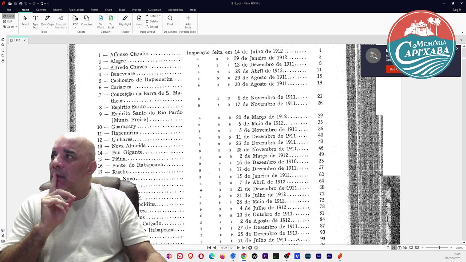The height and width of the screenshot is (262, 466).
Task: Select the Type Text tool
Action: pyautogui.click(x=35, y=21)
